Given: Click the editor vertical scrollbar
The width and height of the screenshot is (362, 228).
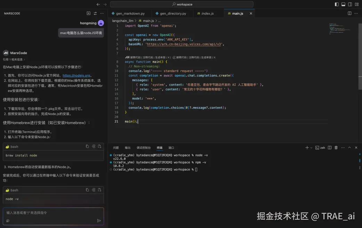Looking at the screenshot, I should (x=360, y=56).
